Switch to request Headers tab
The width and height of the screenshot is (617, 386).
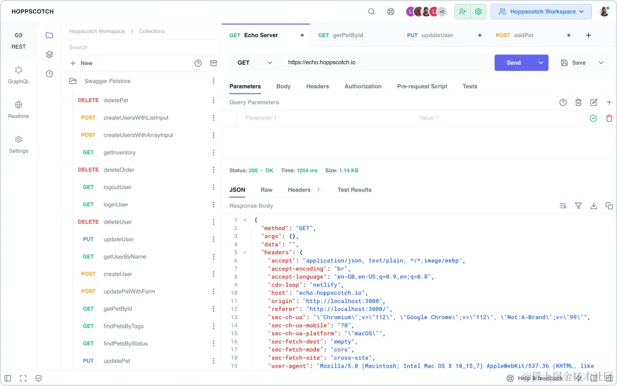tap(317, 86)
